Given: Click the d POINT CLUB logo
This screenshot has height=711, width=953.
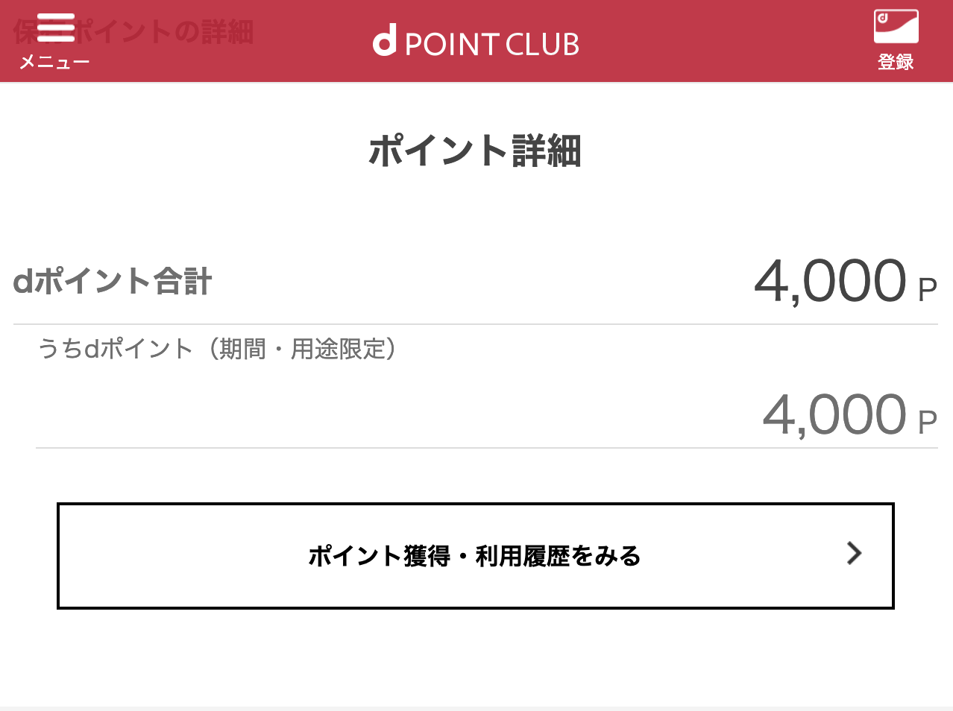Looking at the screenshot, I should [x=476, y=42].
